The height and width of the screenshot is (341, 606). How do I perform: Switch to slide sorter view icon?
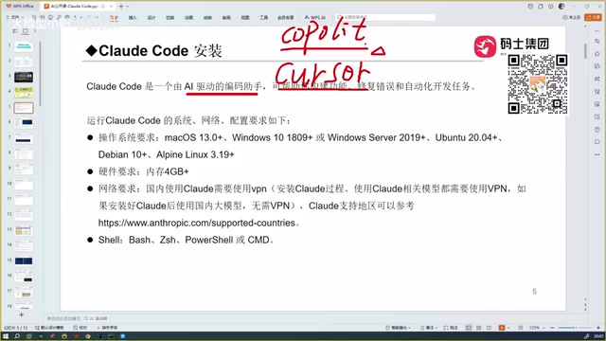point(479,328)
